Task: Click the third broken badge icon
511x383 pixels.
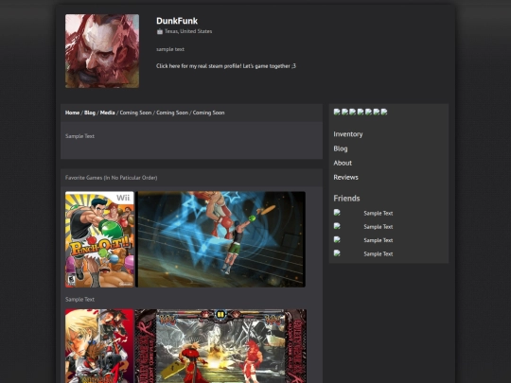Action: 353,112
